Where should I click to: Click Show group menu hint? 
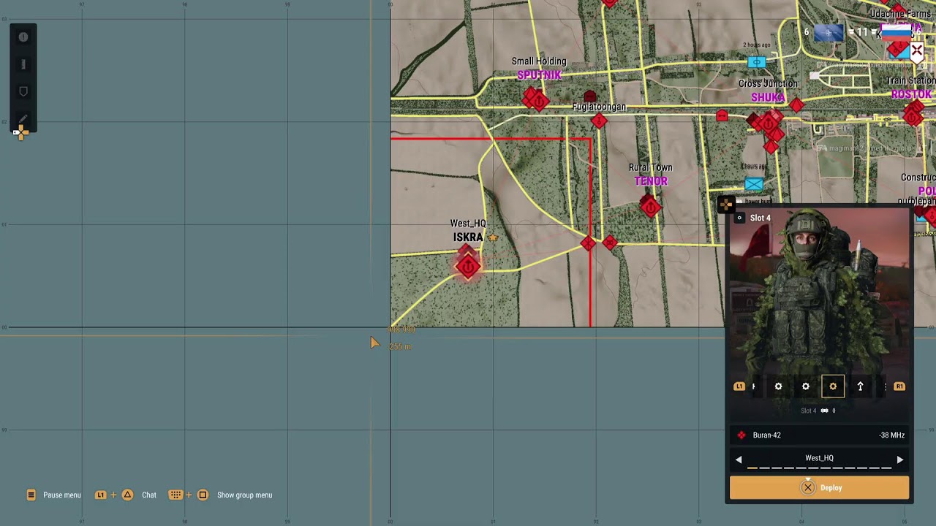221,495
